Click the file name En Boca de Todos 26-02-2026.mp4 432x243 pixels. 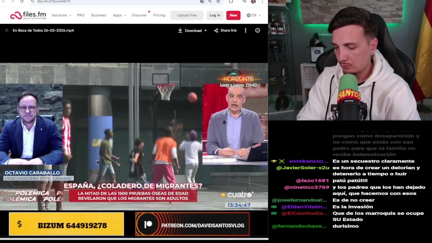click(43, 30)
